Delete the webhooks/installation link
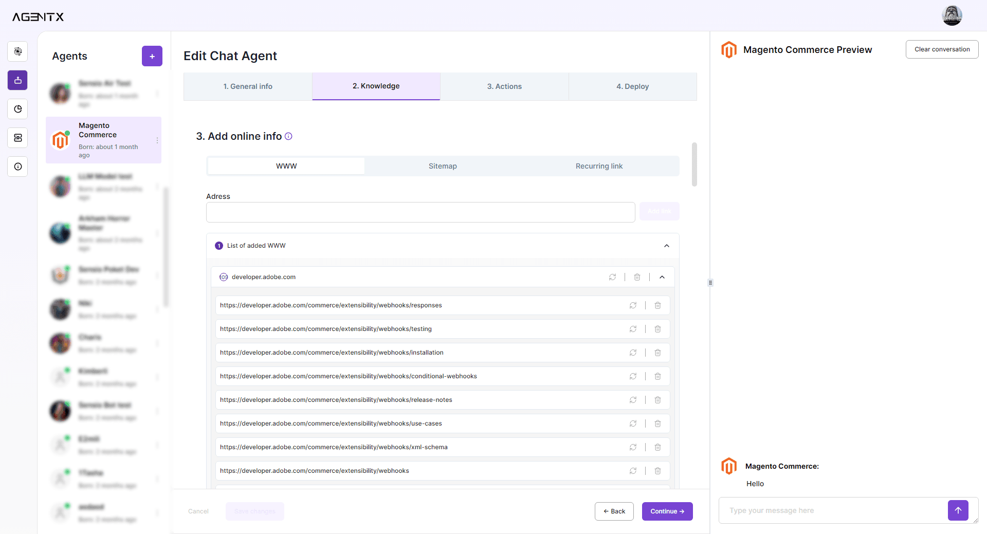The image size is (987, 534). tap(657, 353)
